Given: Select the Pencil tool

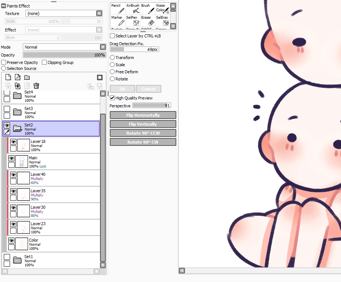Looking at the screenshot, I should 118,9.
